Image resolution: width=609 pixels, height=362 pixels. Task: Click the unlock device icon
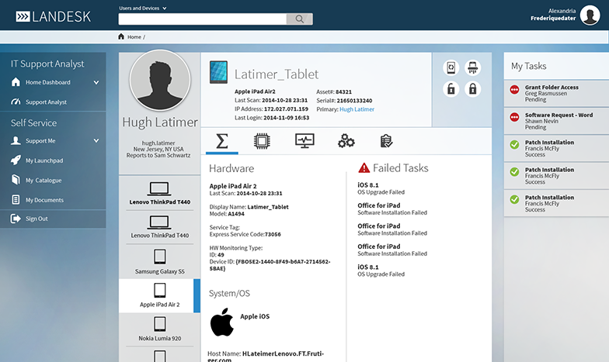[x=452, y=89]
